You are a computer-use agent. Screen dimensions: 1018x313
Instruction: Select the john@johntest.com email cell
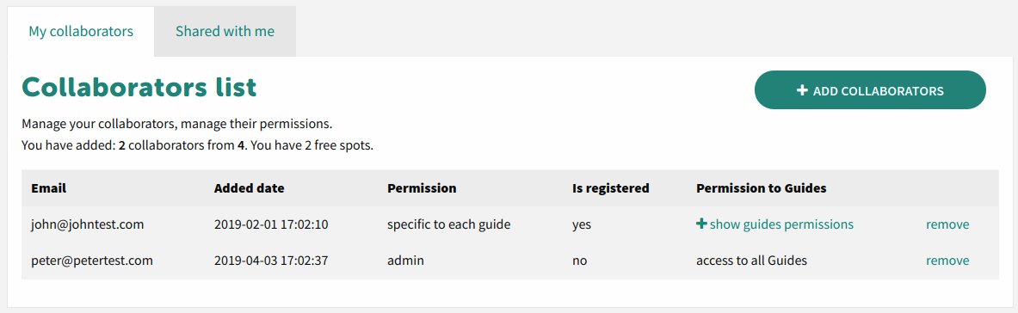[88, 224]
